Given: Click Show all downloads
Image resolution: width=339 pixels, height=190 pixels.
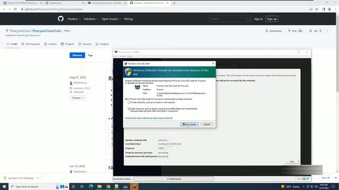Looking at the screenshot, I should (326, 178).
